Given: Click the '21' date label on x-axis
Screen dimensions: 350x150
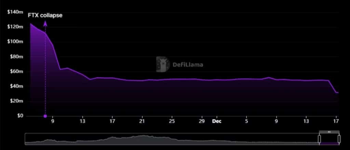Looking at the screenshot, I should (142, 121).
